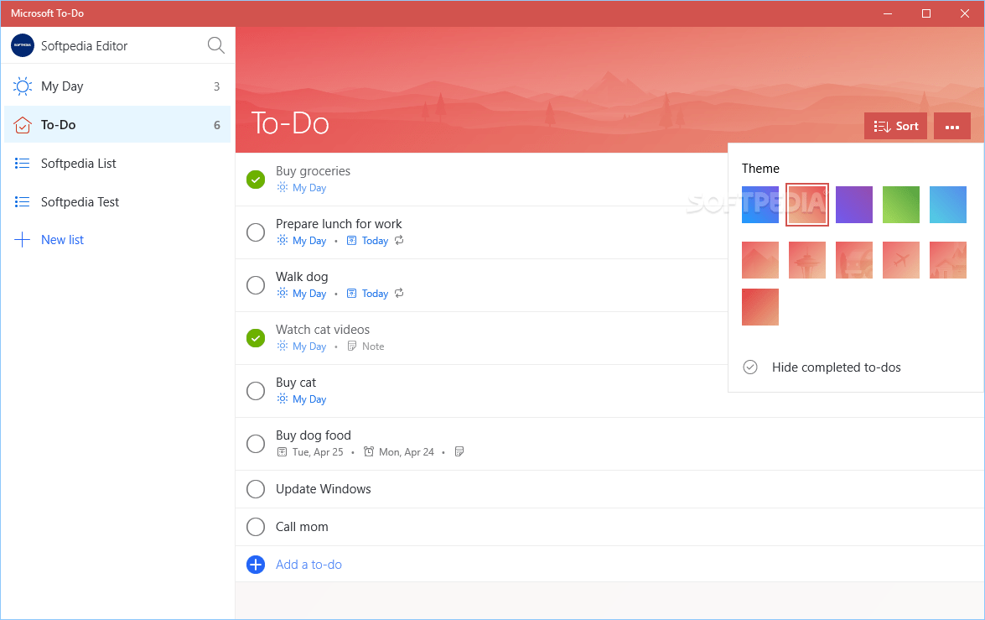This screenshot has width=985, height=620.
Task: Click Mon, Apr 24 reminder text
Action: [x=407, y=451]
